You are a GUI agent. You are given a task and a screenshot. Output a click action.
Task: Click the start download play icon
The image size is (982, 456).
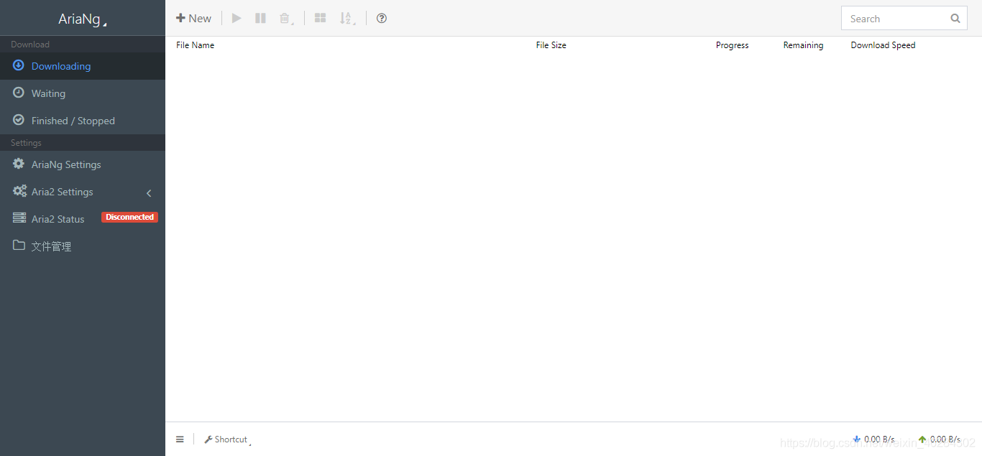237,19
